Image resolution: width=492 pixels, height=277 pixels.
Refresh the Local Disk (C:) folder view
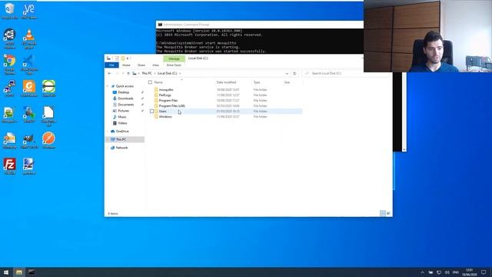(x=294, y=73)
